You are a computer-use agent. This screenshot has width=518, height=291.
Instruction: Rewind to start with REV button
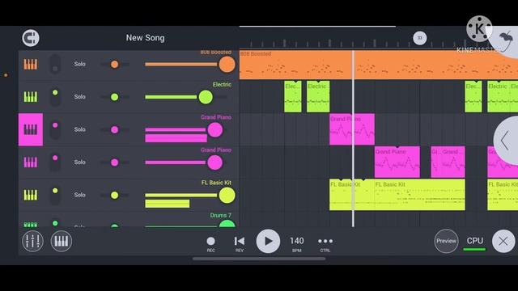coord(240,244)
